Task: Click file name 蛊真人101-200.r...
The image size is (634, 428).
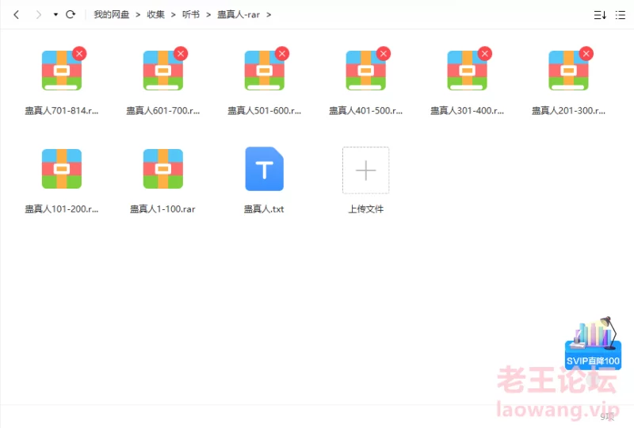Action: pos(62,208)
